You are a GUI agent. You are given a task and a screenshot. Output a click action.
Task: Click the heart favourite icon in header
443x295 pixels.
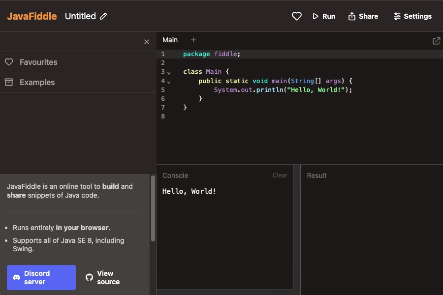[x=296, y=16]
